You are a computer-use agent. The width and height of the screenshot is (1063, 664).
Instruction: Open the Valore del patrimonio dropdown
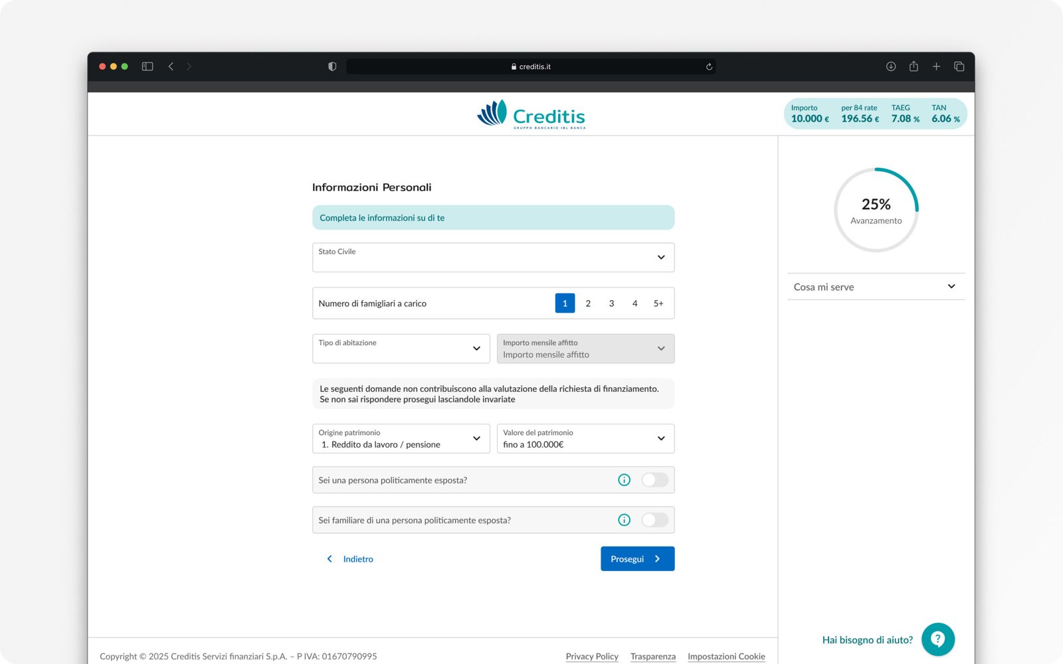[585, 439]
